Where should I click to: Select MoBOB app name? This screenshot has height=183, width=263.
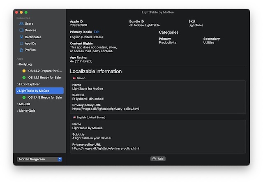(x=25, y=104)
